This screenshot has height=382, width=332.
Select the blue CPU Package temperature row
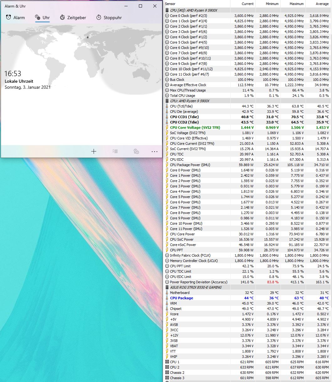click(248, 298)
